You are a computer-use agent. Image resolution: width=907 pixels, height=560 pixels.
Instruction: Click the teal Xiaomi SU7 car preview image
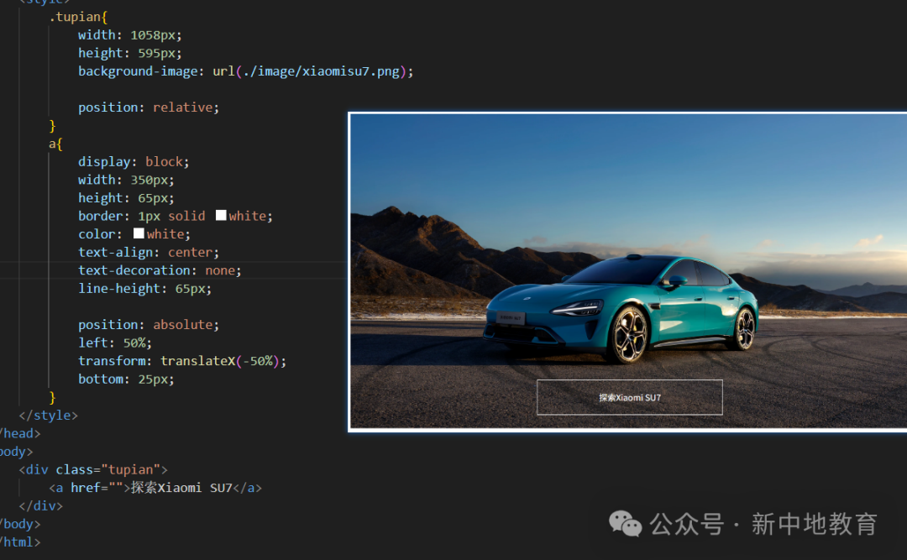click(629, 271)
